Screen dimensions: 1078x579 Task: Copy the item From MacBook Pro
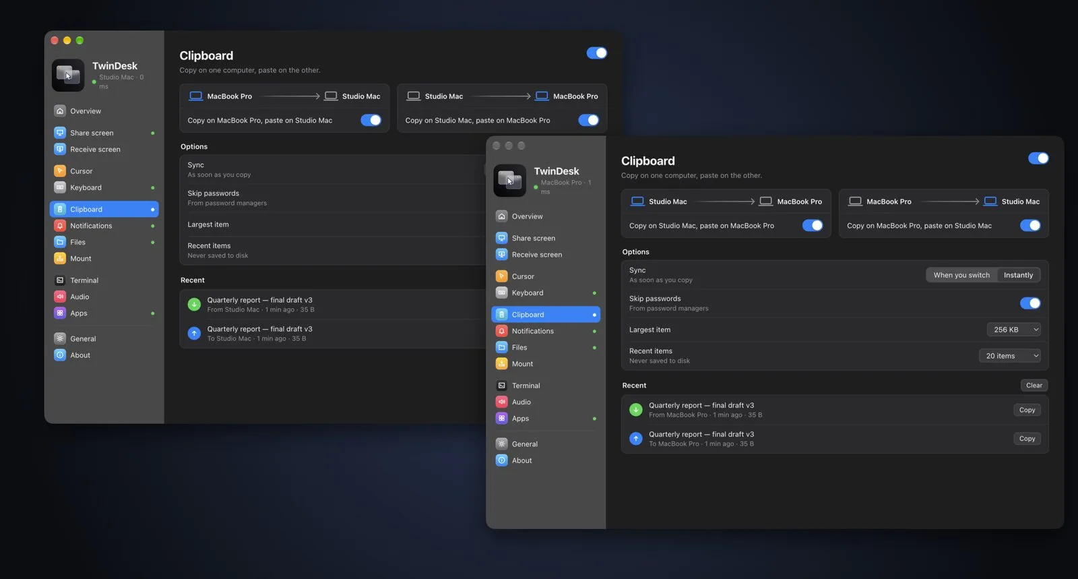[1027, 410]
